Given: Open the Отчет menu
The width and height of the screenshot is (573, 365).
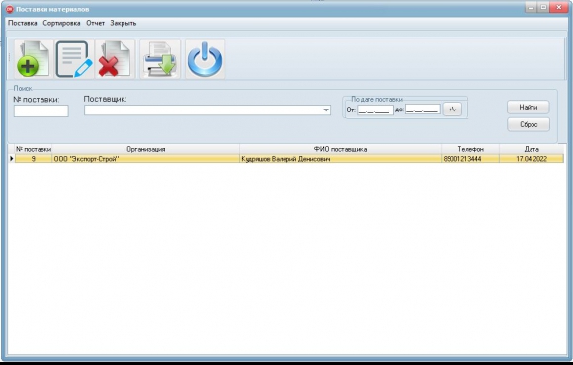Looking at the screenshot, I should pyautogui.click(x=96, y=23).
